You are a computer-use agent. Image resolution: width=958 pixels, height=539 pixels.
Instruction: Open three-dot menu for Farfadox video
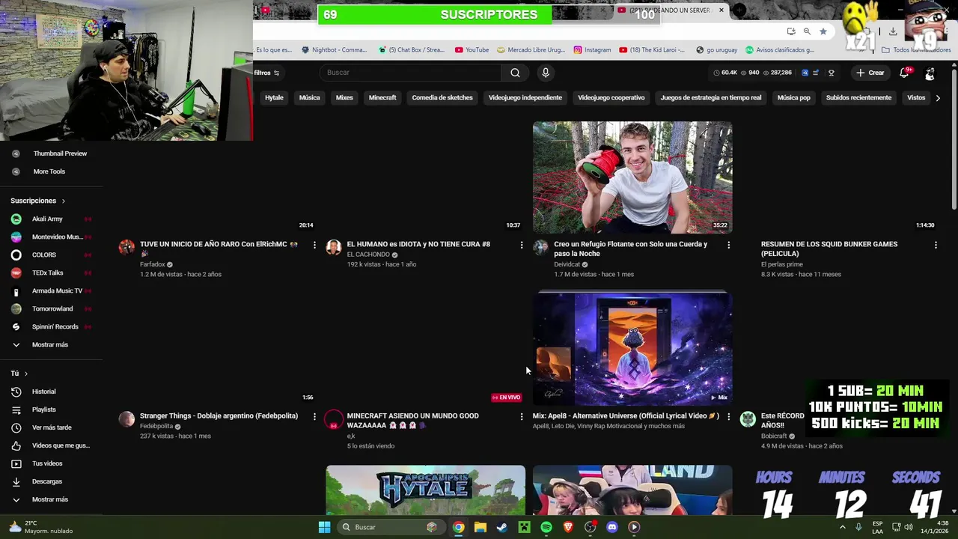[314, 245]
